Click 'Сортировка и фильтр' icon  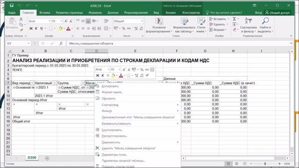[249, 21]
